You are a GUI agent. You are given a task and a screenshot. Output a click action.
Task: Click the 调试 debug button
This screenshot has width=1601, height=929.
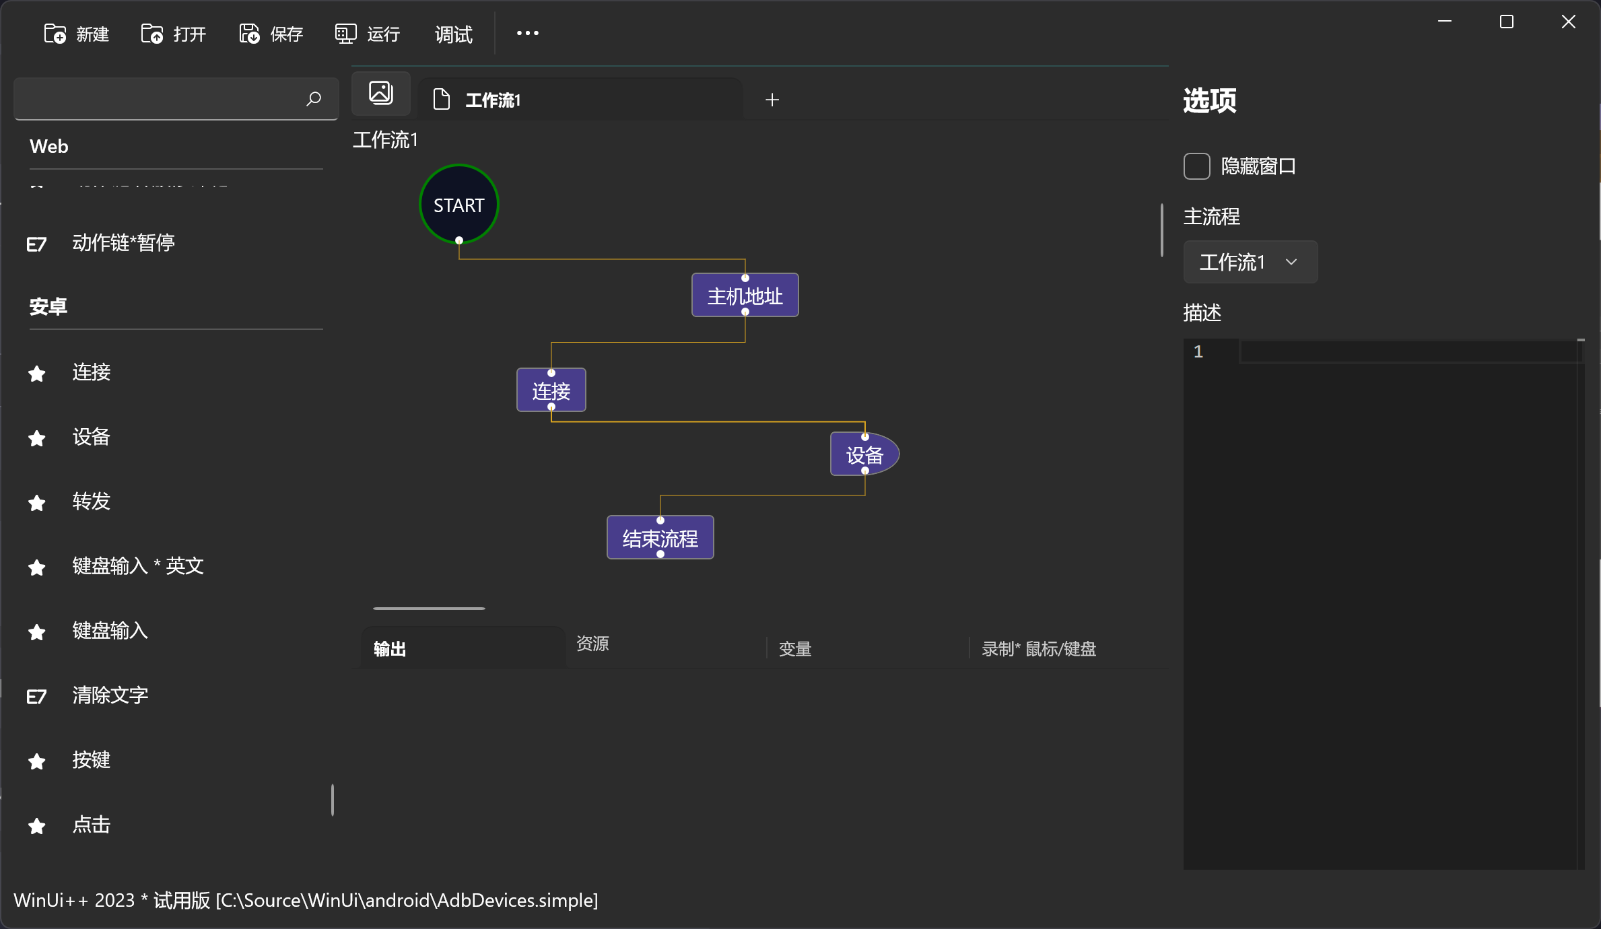point(453,34)
